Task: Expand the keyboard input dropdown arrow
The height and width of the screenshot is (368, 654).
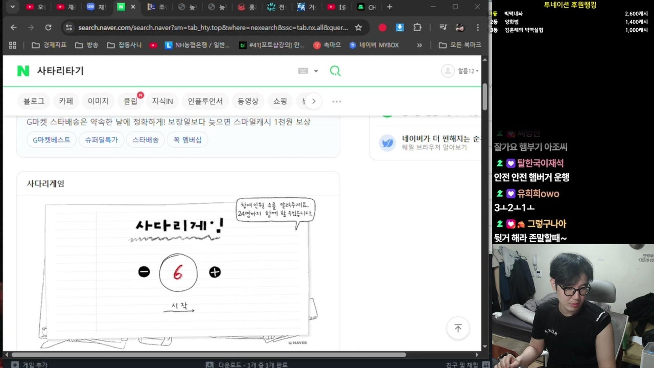Action: tap(316, 71)
